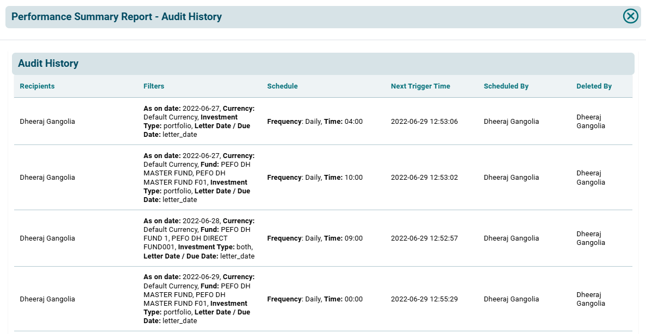646x334 pixels.
Task: Click the Schedule column header
Action: 282,86
